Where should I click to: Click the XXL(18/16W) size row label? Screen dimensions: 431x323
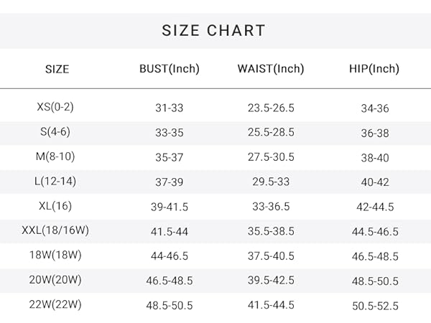tap(55, 230)
